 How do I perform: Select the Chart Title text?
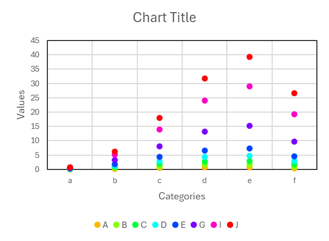[x=164, y=17]
